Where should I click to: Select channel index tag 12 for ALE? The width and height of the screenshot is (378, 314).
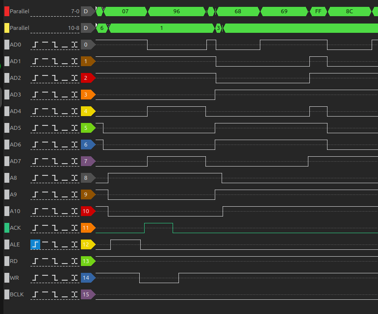[x=88, y=244]
